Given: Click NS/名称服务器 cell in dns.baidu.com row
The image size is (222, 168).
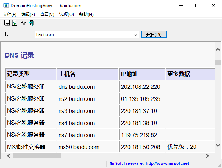Looking at the screenshot, I should tap(31, 87).
